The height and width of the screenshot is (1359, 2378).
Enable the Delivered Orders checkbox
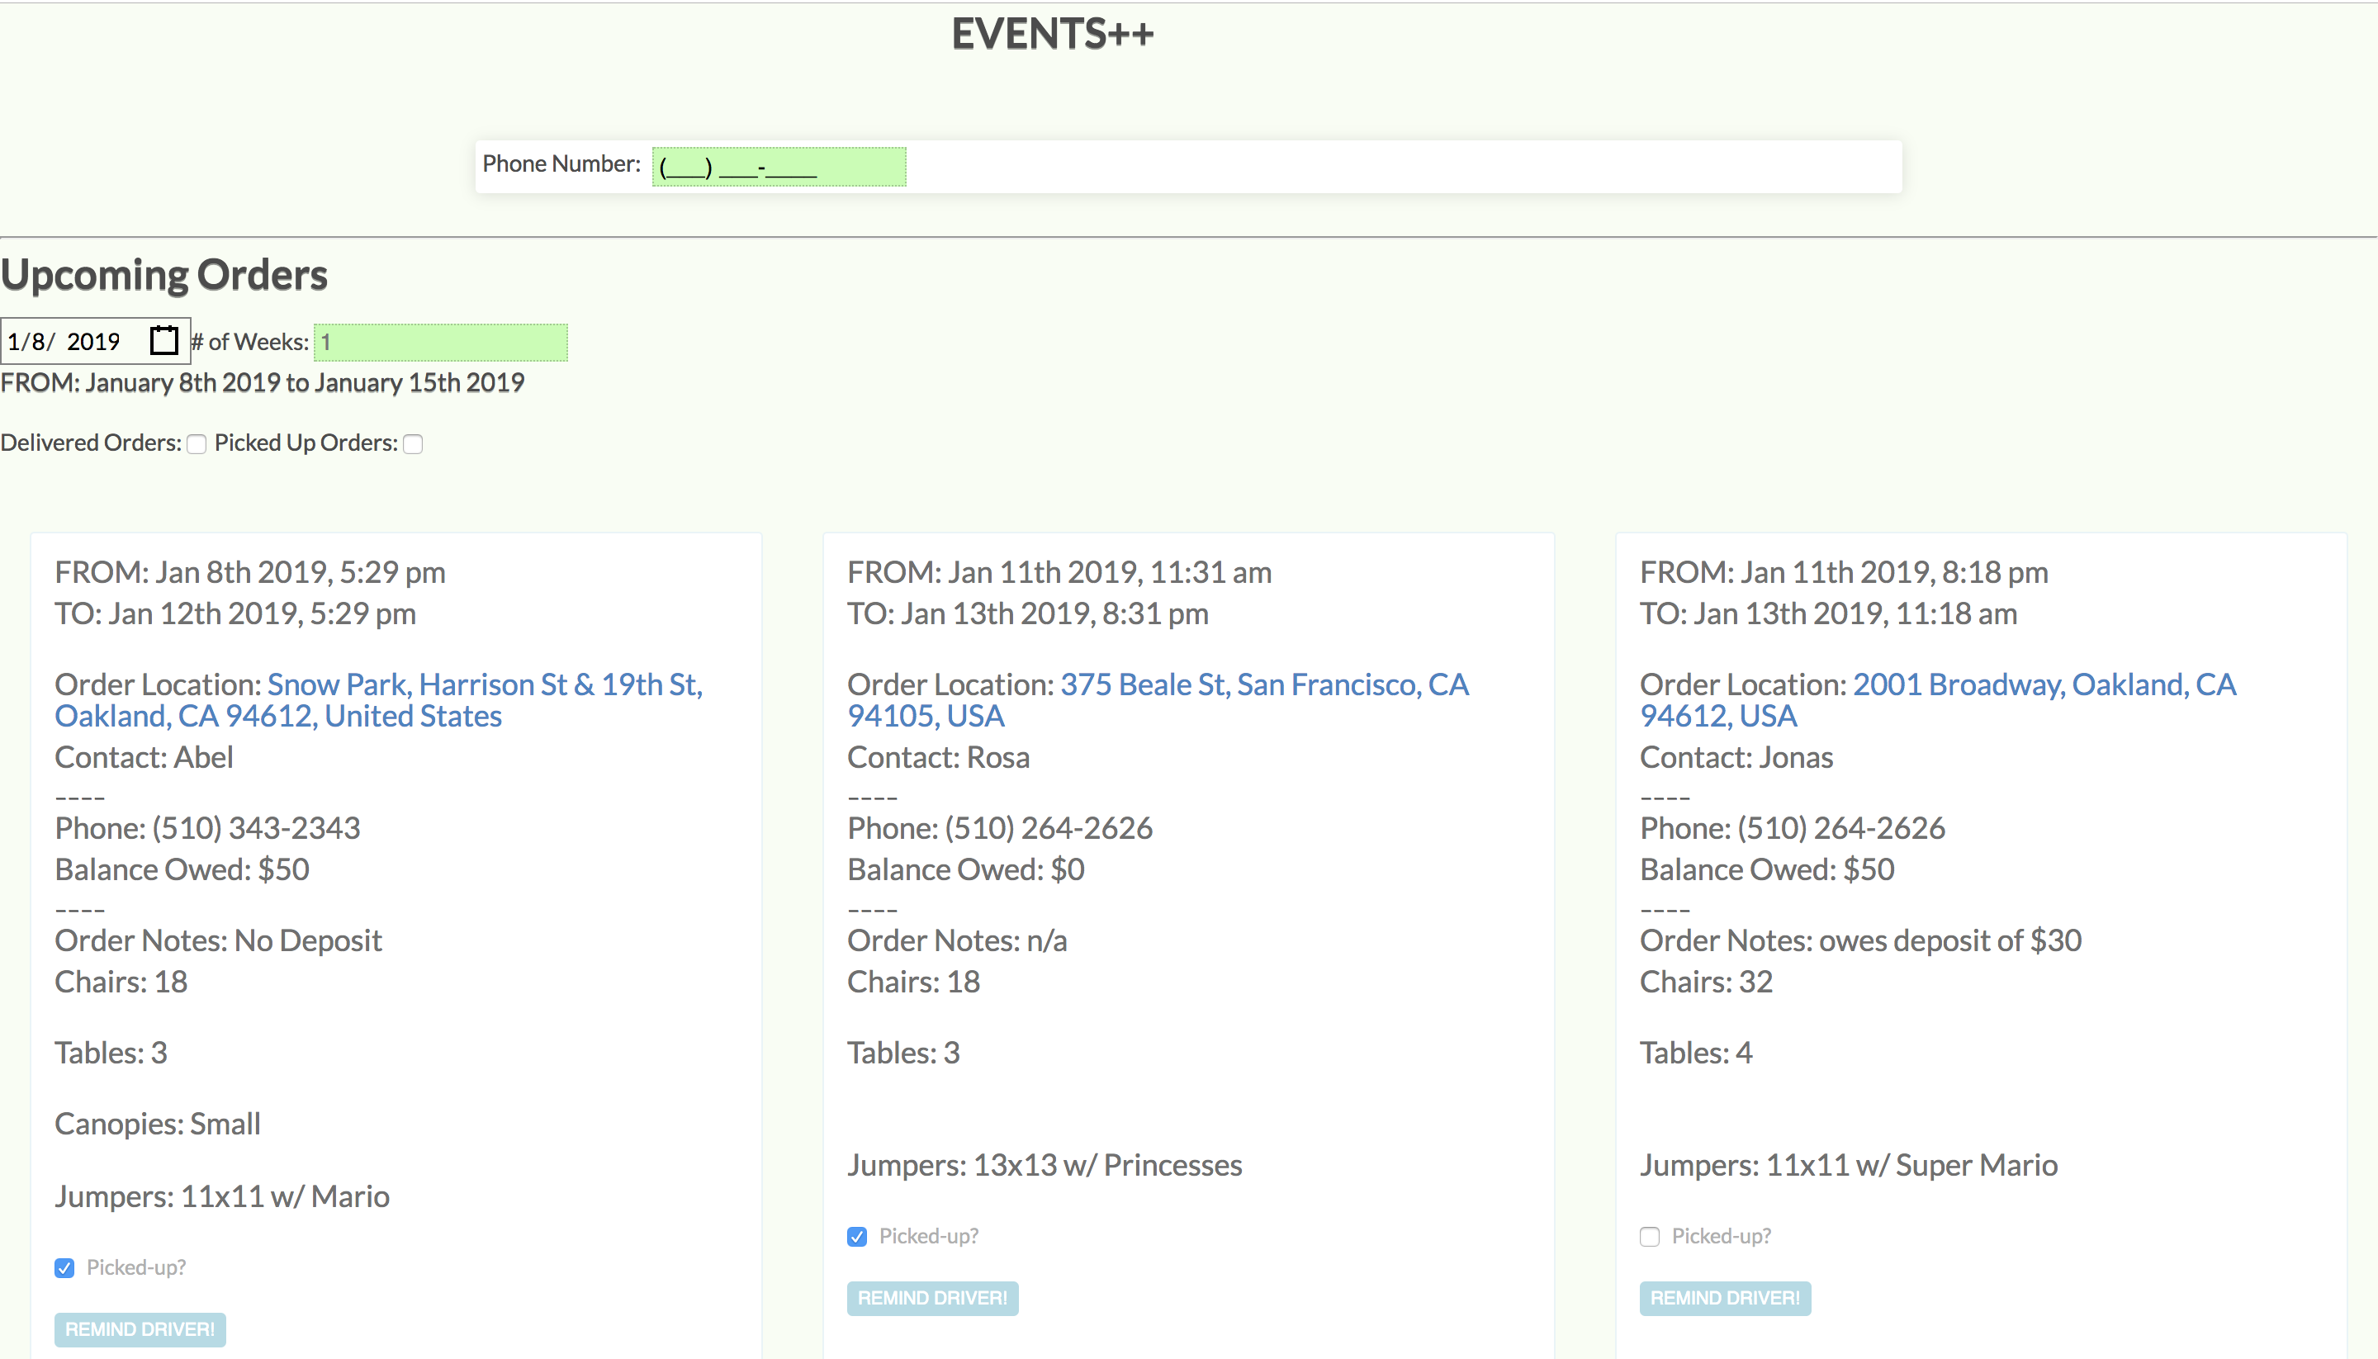coord(196,444)
